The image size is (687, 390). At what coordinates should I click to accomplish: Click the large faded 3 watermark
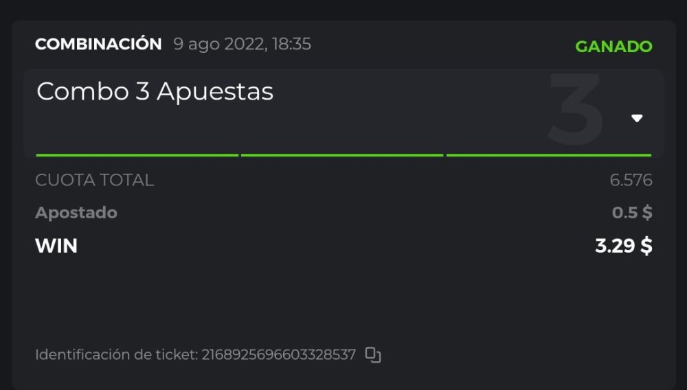click(576, 110)
